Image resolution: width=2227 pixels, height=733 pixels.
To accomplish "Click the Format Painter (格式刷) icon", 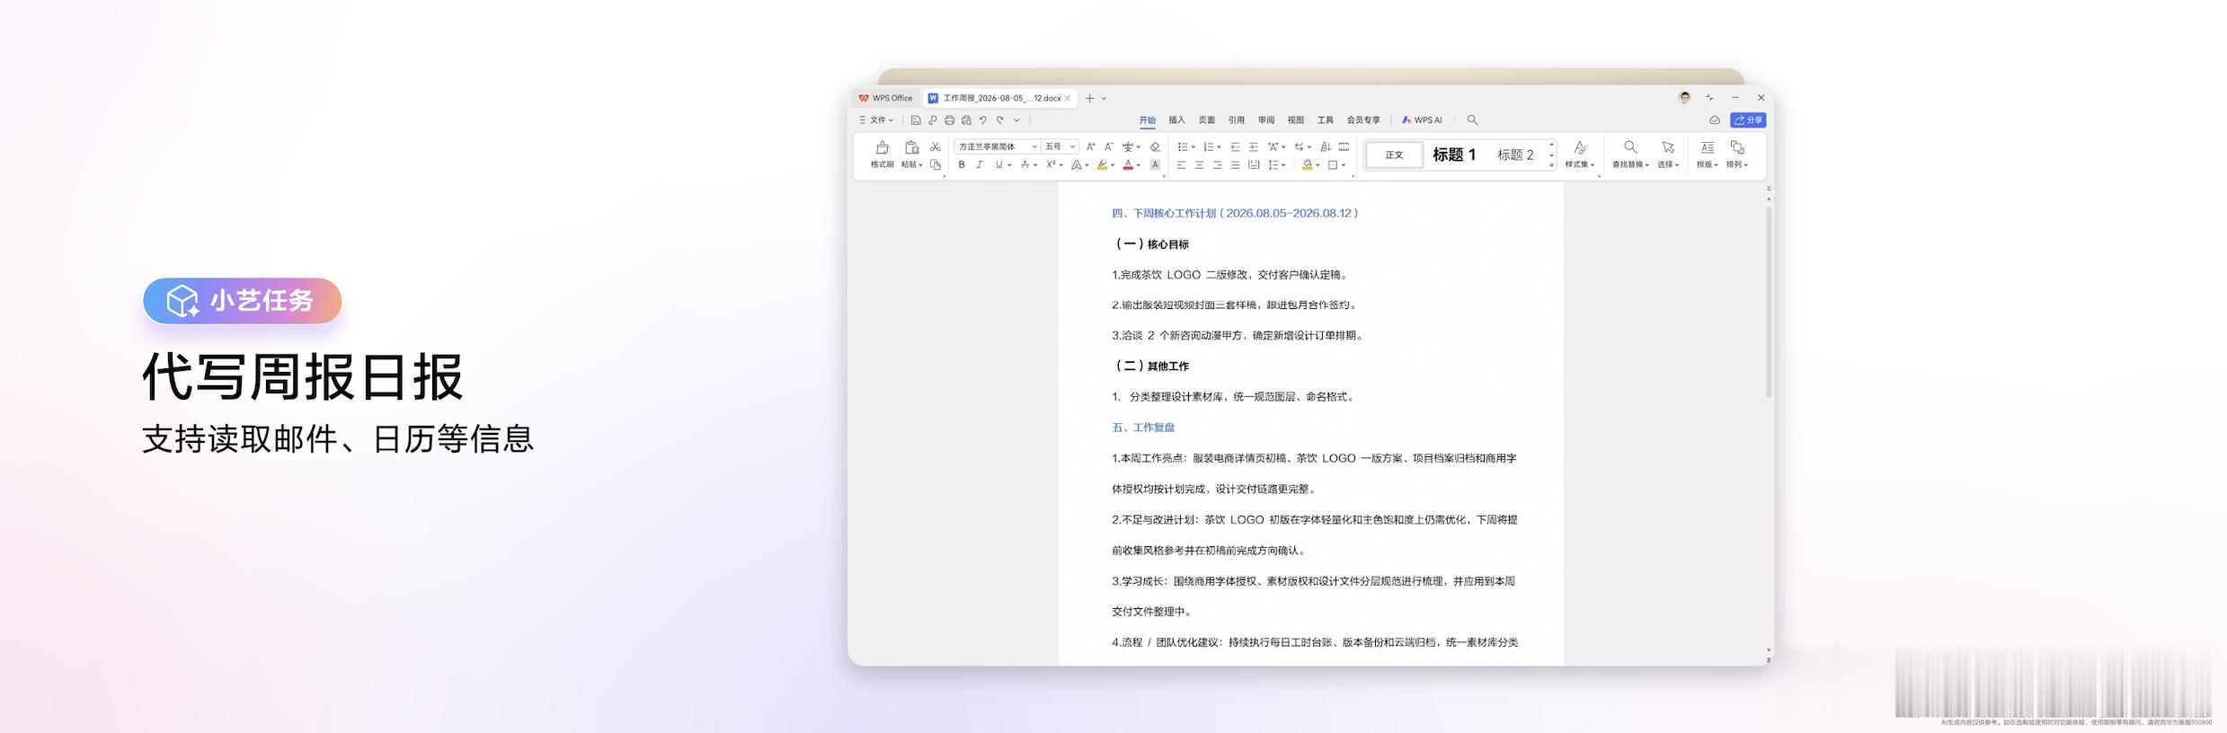I will click(882, 147).
